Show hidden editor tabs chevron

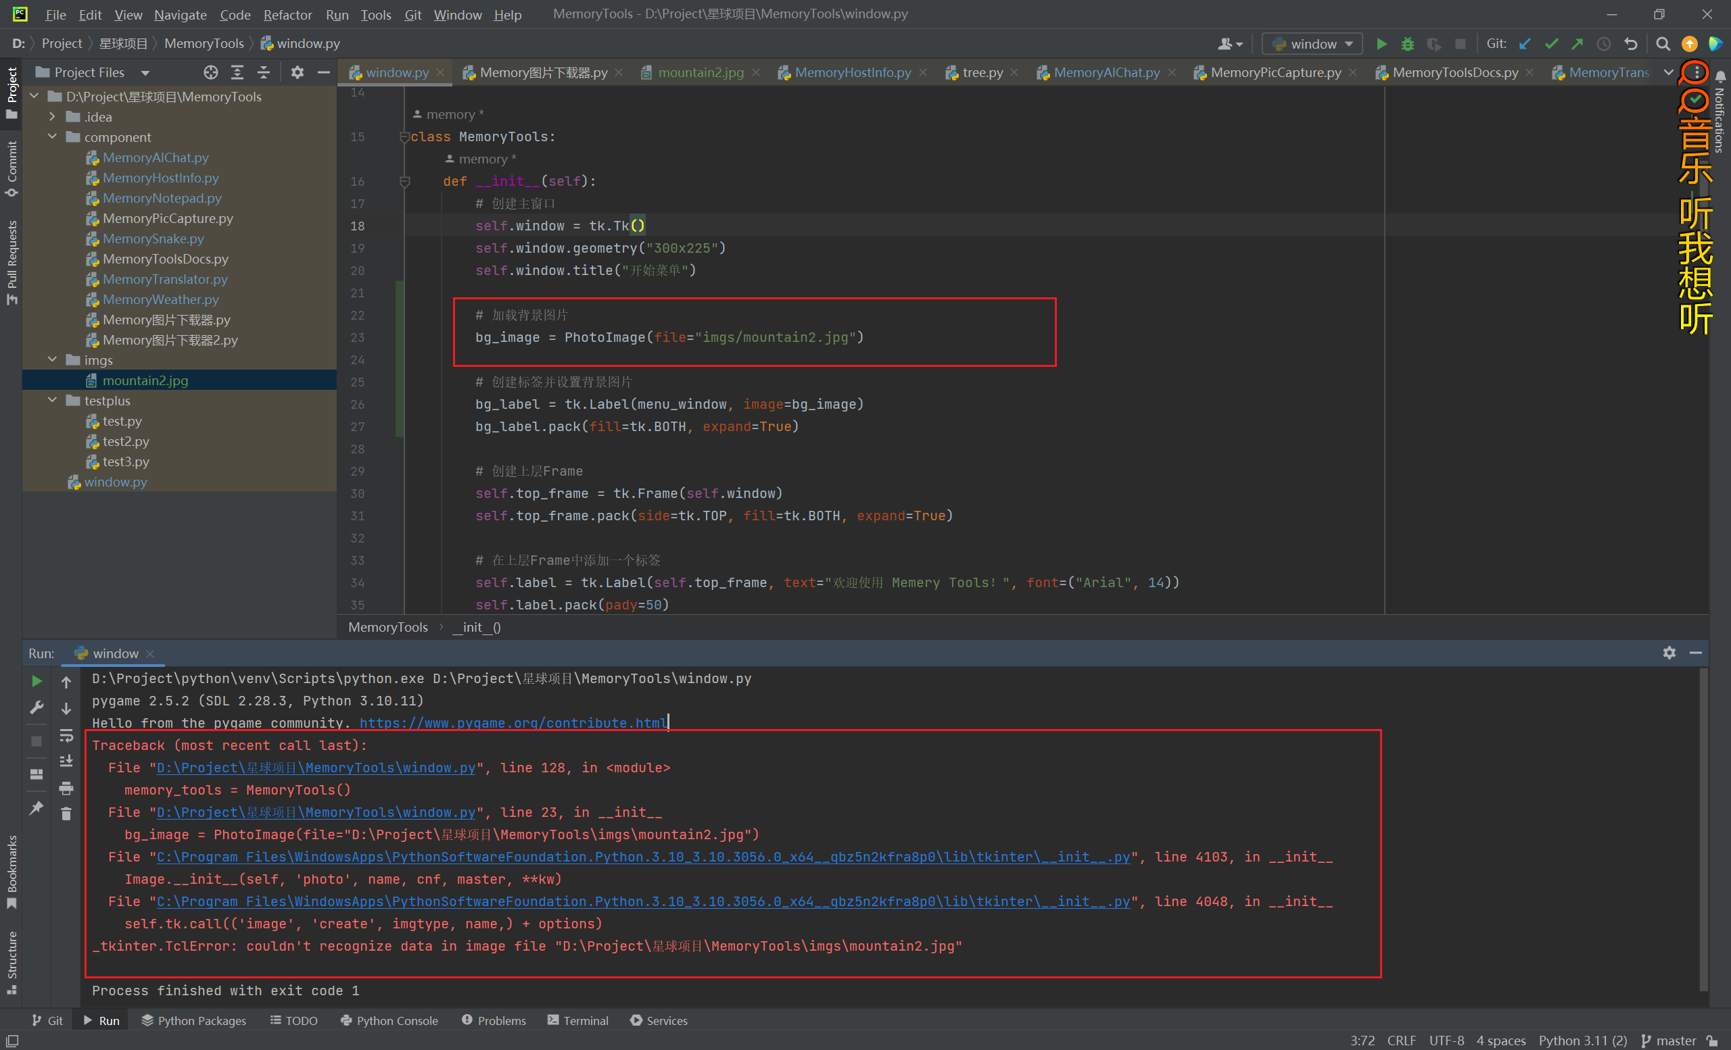[1669, 72]
